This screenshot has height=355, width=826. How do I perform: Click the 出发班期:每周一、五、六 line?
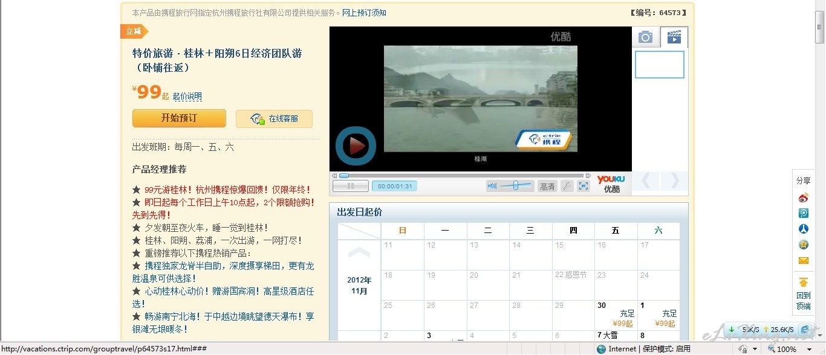pos(183,147)
